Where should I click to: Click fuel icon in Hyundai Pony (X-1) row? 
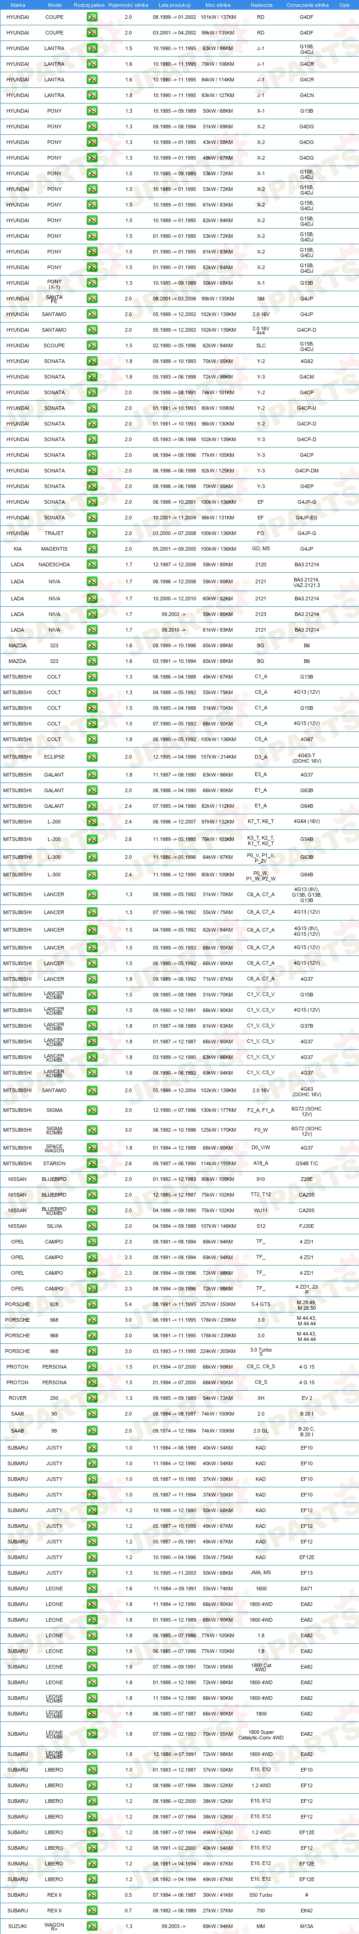[91, 283]
